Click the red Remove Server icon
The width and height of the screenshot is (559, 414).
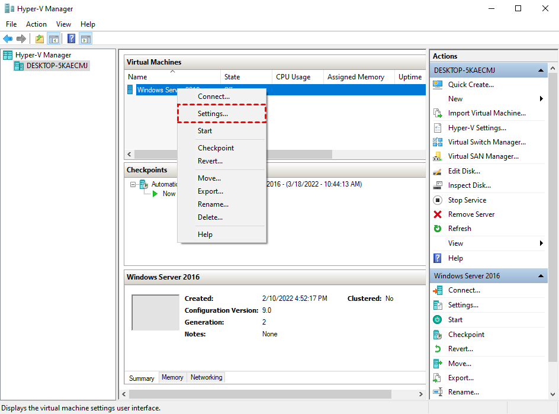438,214
